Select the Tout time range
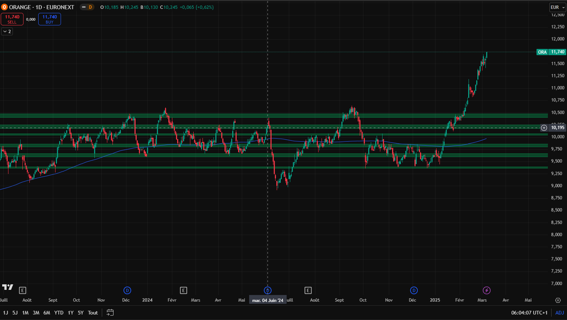The width and height of the screenshot is (567, 320). point(93,312)
